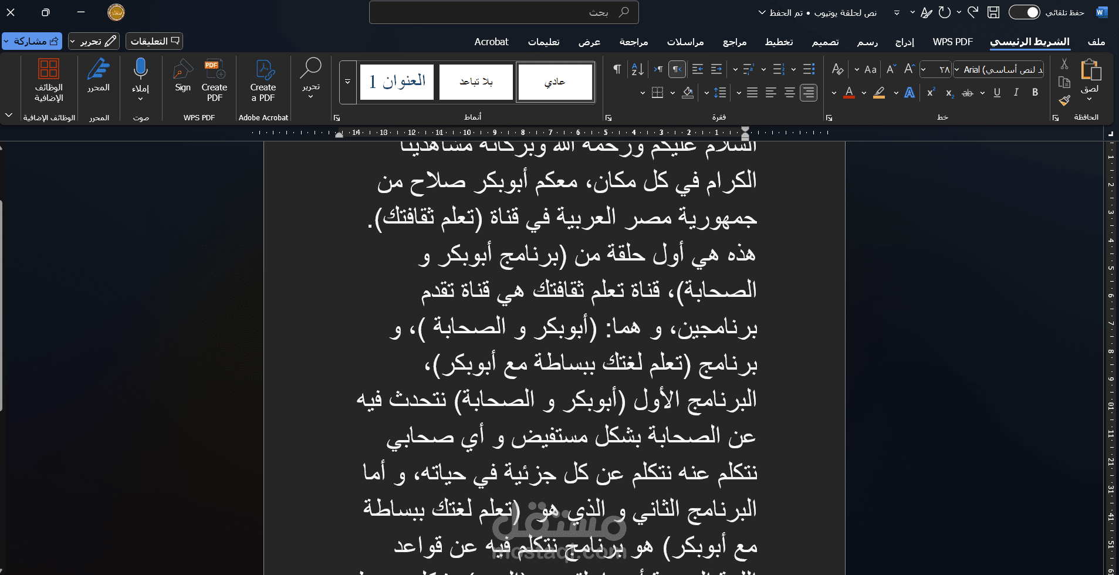This screenshot has width=1119, height=575.
Task: Switch to the Insert (إدراج) tab
Action: (x=905, y=42)
